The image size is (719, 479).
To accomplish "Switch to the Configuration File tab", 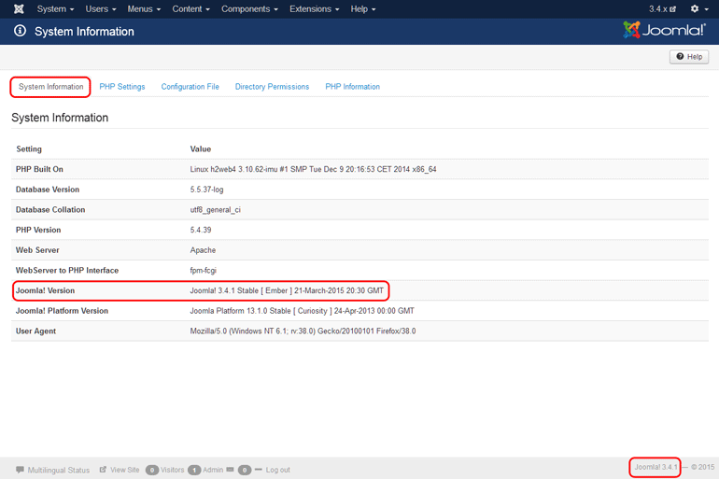I will (190, 87).
